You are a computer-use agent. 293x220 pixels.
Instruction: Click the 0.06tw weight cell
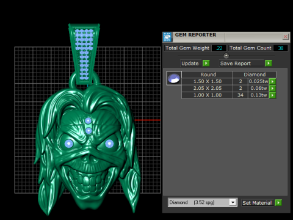[258, 88]
